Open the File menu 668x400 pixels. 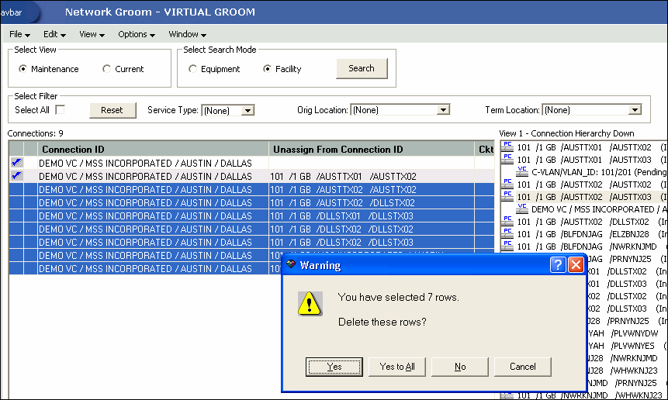click(x=19, y=34)
